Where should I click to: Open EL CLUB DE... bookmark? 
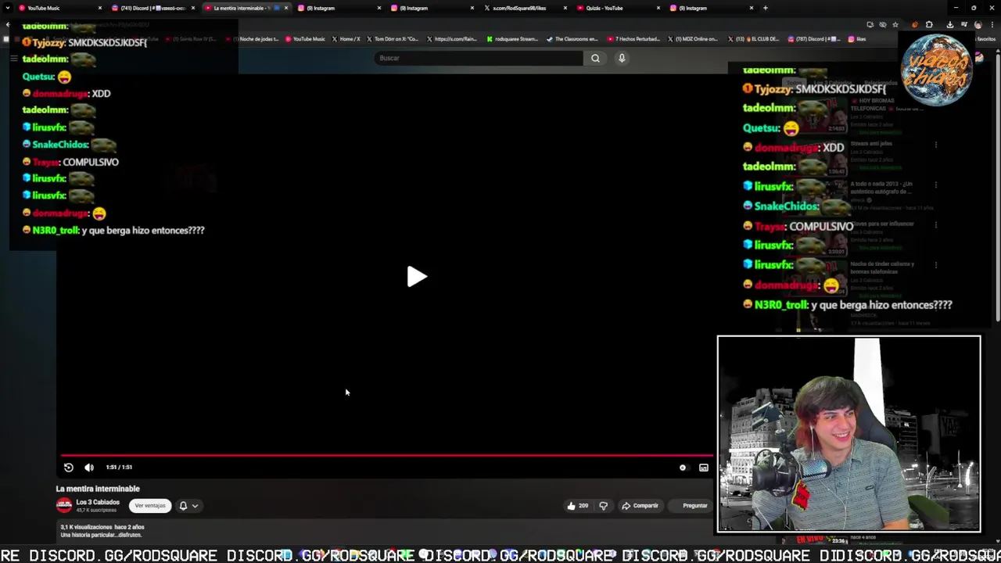click(x=754, y=39)
